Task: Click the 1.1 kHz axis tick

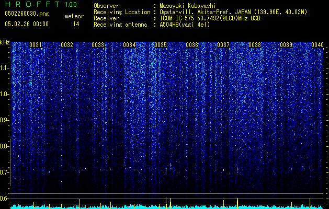Action: click(5, 68)
